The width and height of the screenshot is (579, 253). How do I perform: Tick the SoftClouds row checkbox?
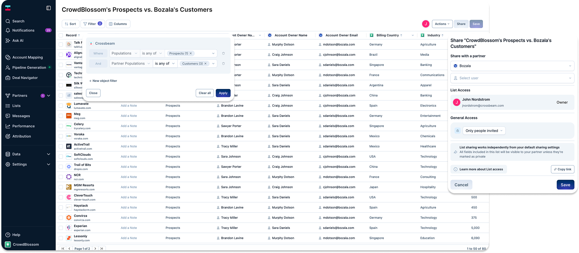61,157
